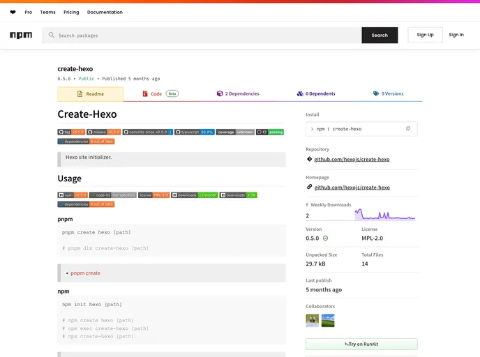Click the 'Public' label under package name
Viewport: 480px width, 357px height.
tap(87, 79)
